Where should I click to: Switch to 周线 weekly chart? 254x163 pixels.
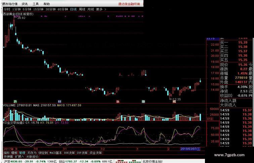(82, 9)
